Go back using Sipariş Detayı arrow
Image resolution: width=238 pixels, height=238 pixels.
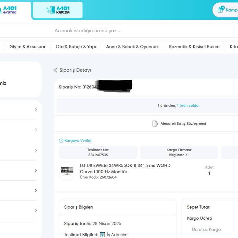click(x=56, y=70)
